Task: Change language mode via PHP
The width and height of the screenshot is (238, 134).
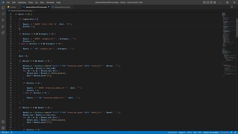Action: click(x=200, y=133)
